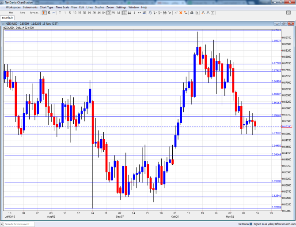
Task: Click the New workspace button
Action: click(11, 13)
